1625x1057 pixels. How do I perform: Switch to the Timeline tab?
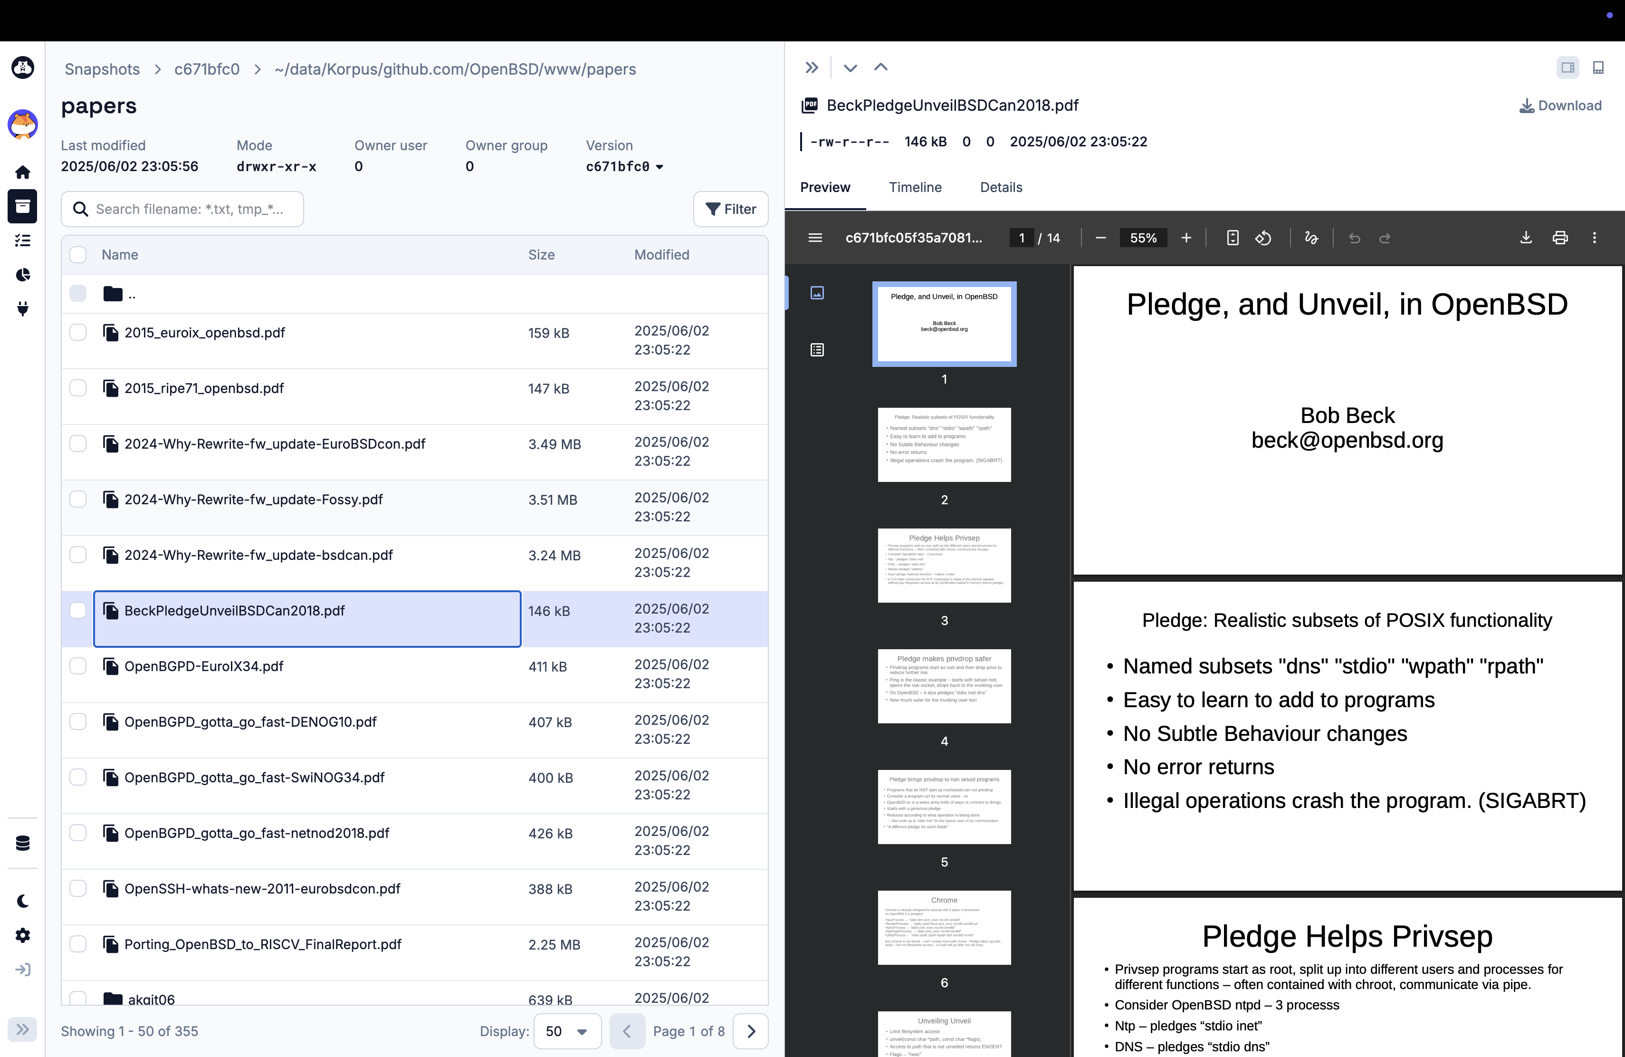915,187
